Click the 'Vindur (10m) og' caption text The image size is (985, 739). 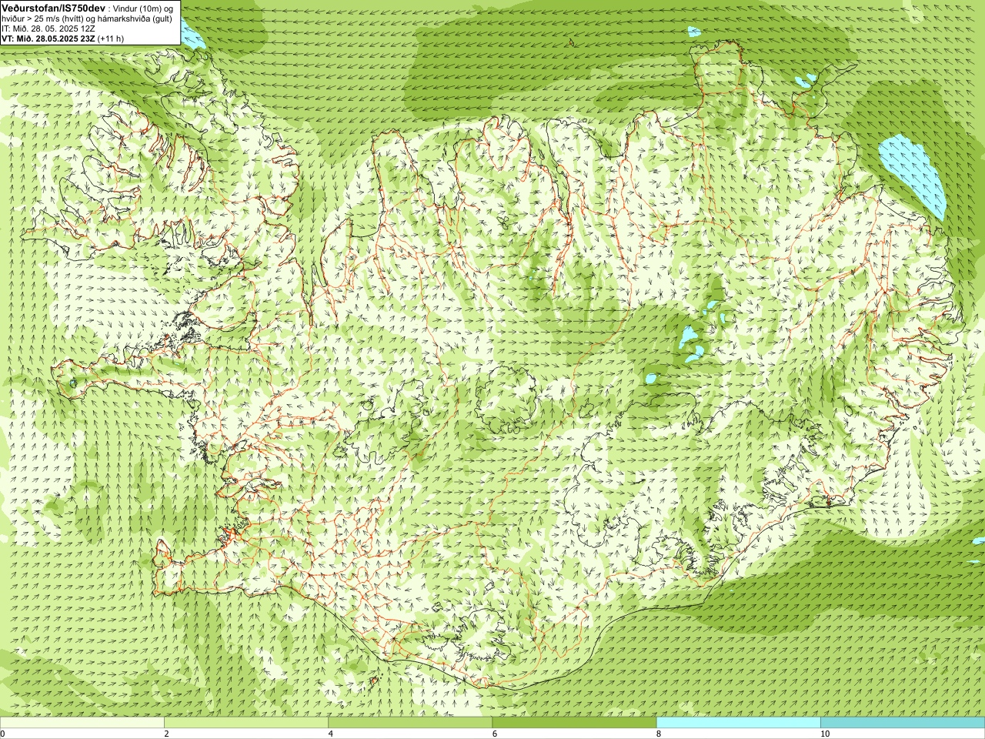145,8
